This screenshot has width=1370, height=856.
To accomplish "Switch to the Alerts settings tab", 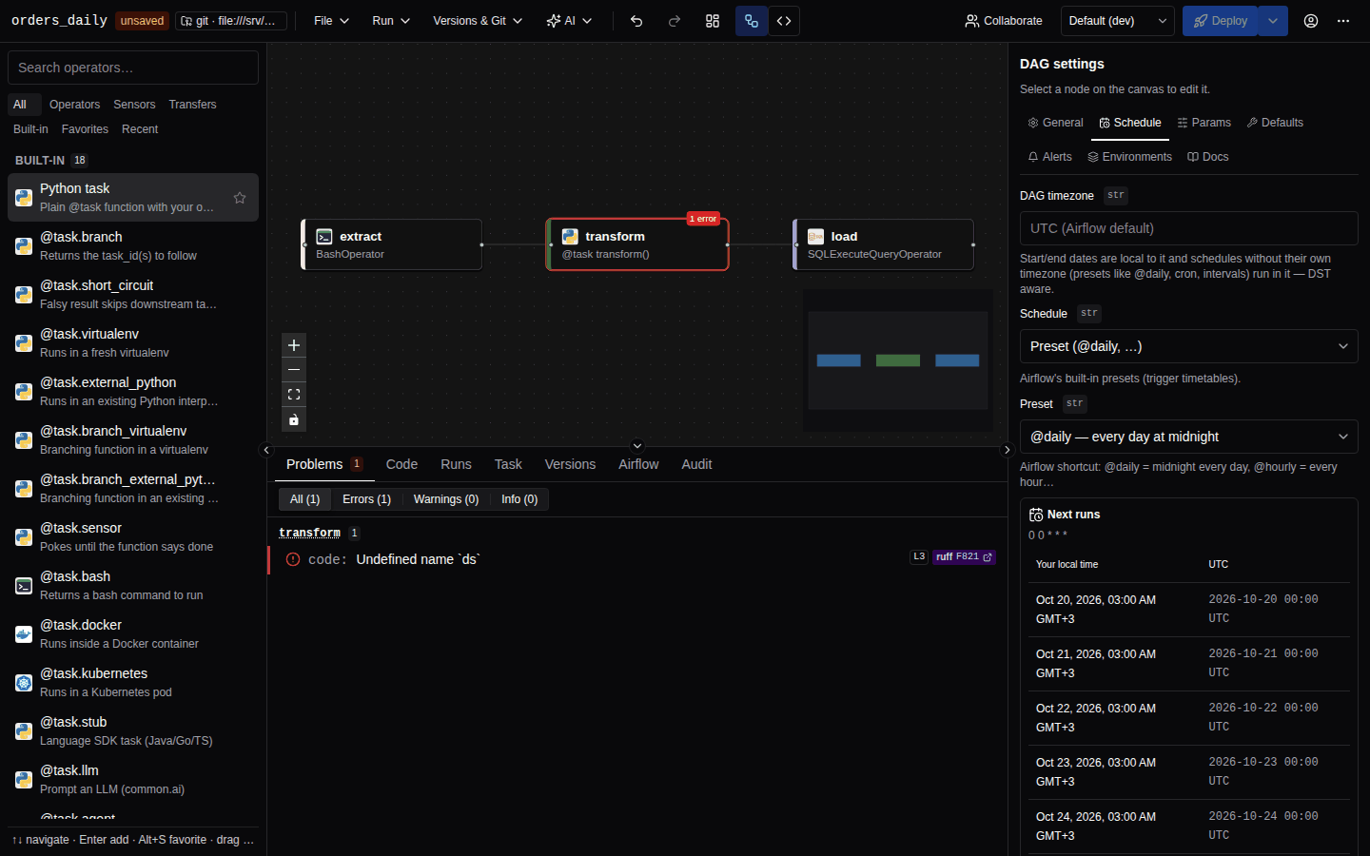I will (x=1049, y=157).
